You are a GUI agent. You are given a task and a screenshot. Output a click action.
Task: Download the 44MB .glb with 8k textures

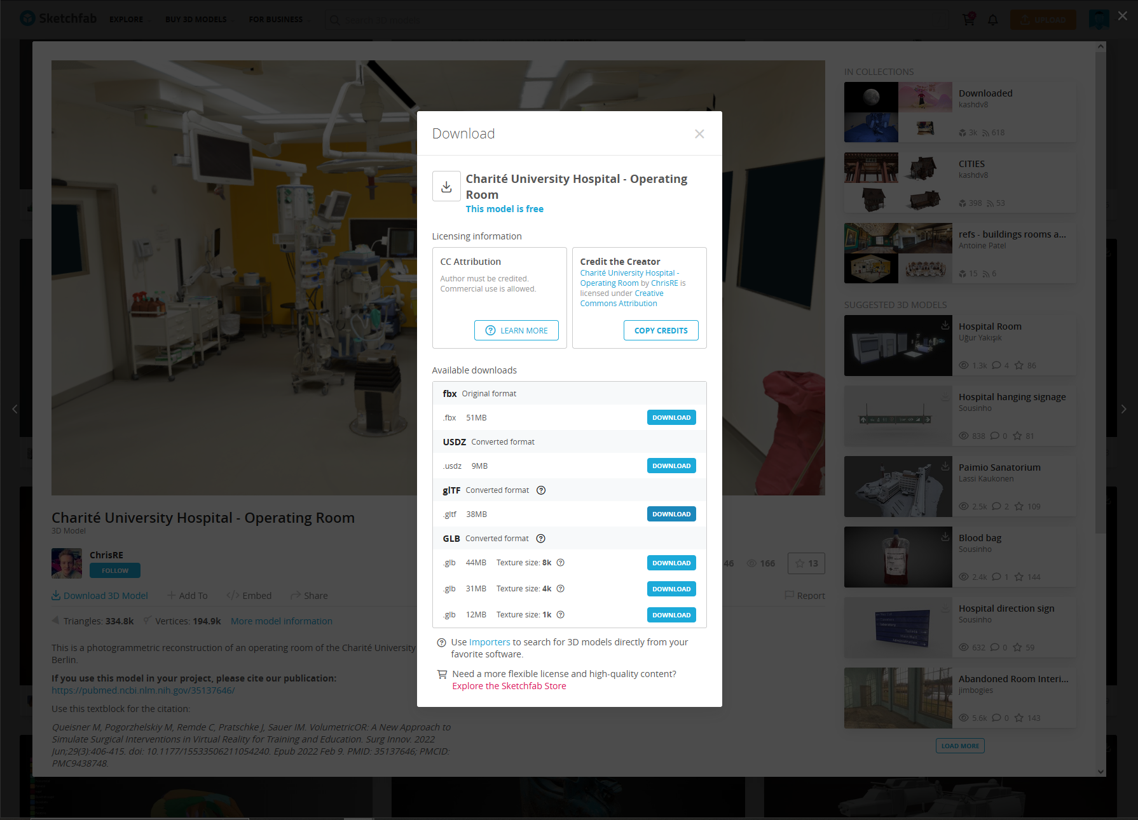671,563
